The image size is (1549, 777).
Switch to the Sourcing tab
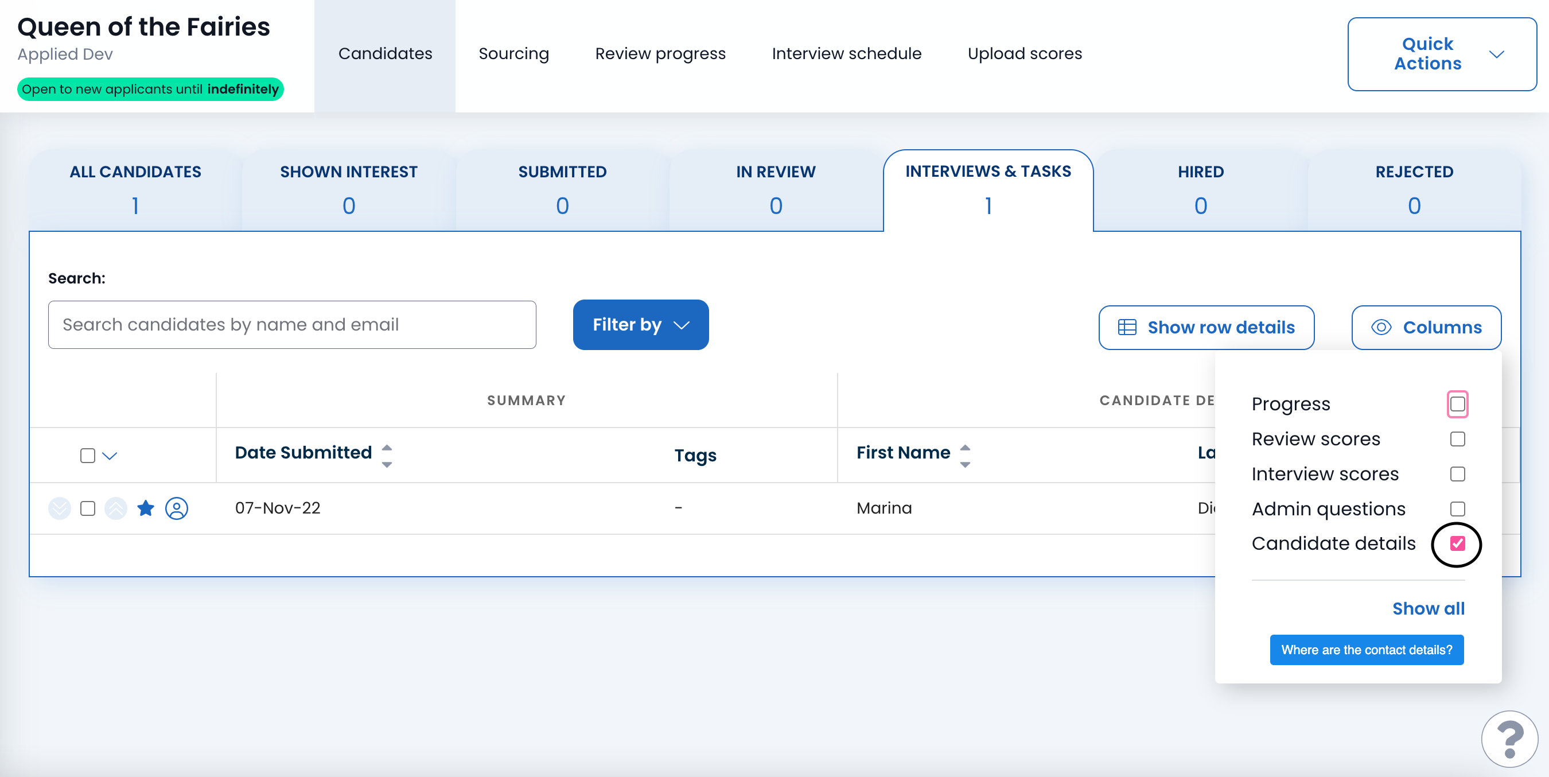pyautogui.click(x=513, y=54)
